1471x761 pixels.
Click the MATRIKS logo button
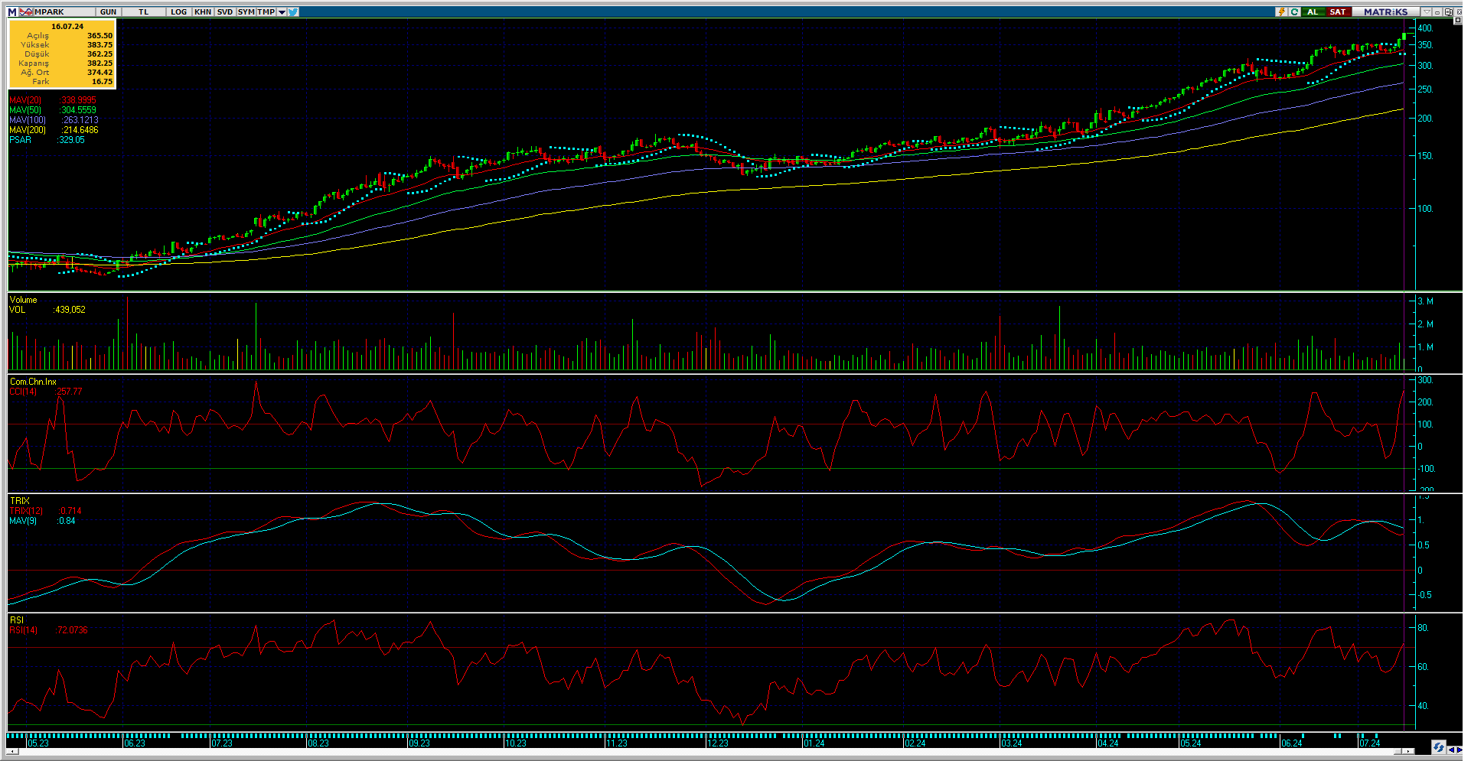pos(1385,11)
